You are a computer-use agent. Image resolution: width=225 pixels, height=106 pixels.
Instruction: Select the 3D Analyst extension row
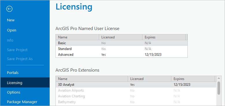click(136, 85)
